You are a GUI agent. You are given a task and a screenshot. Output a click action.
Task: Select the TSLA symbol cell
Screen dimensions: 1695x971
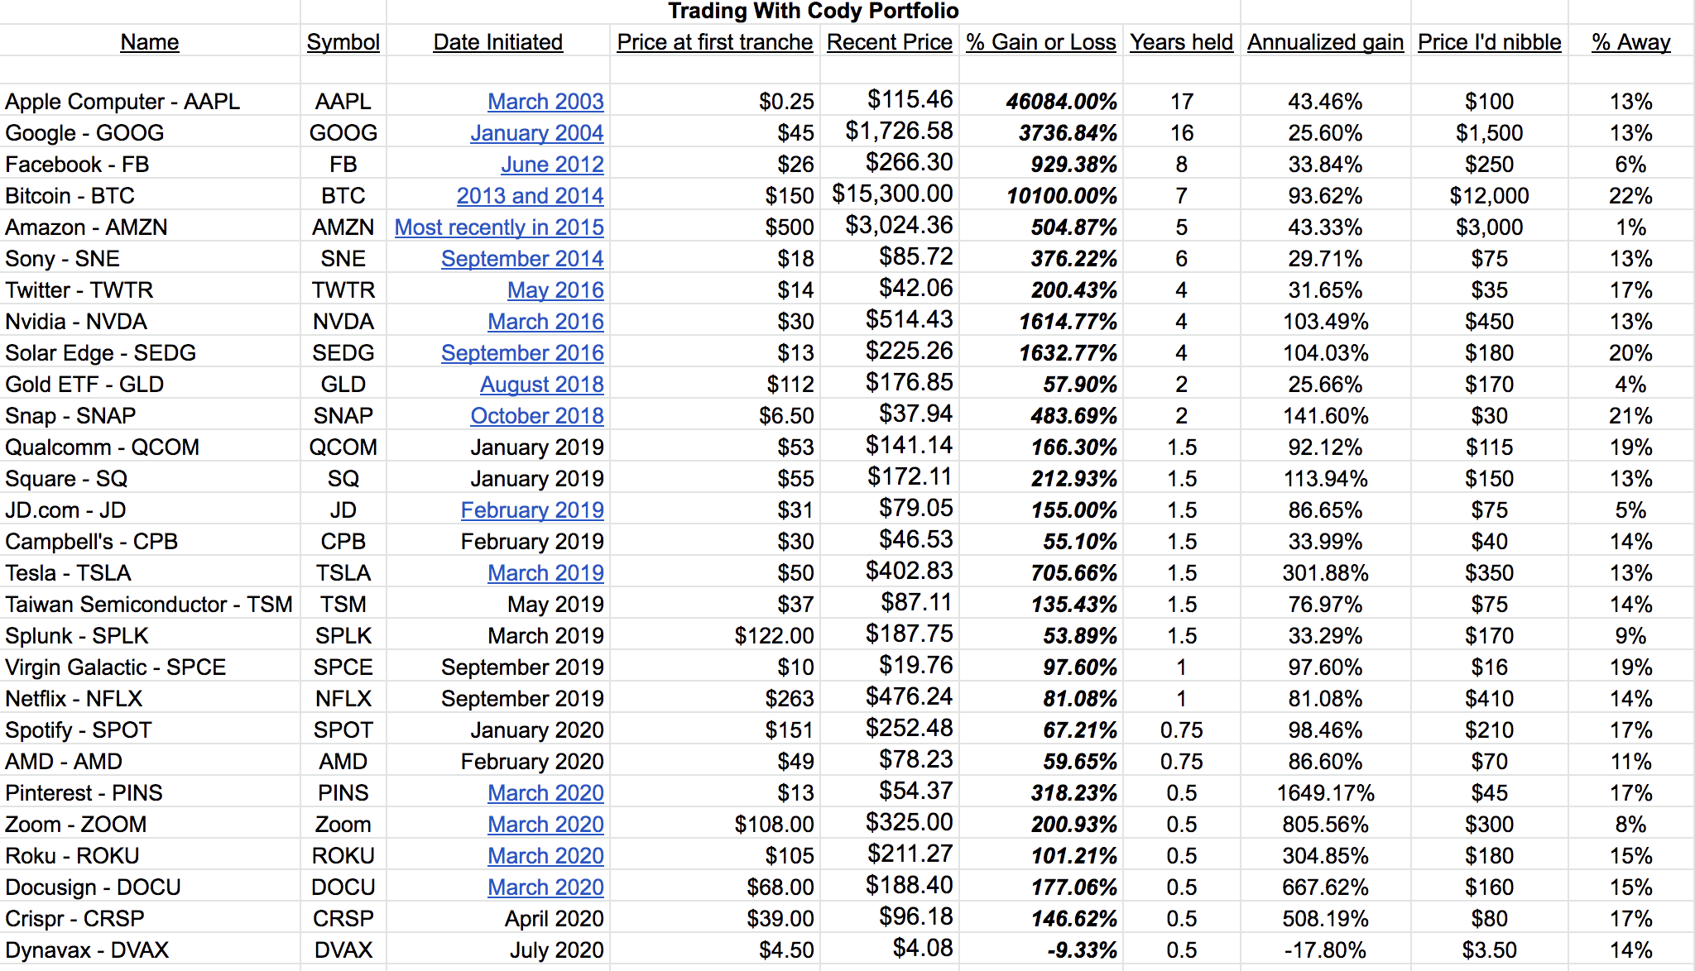[343, 573]
